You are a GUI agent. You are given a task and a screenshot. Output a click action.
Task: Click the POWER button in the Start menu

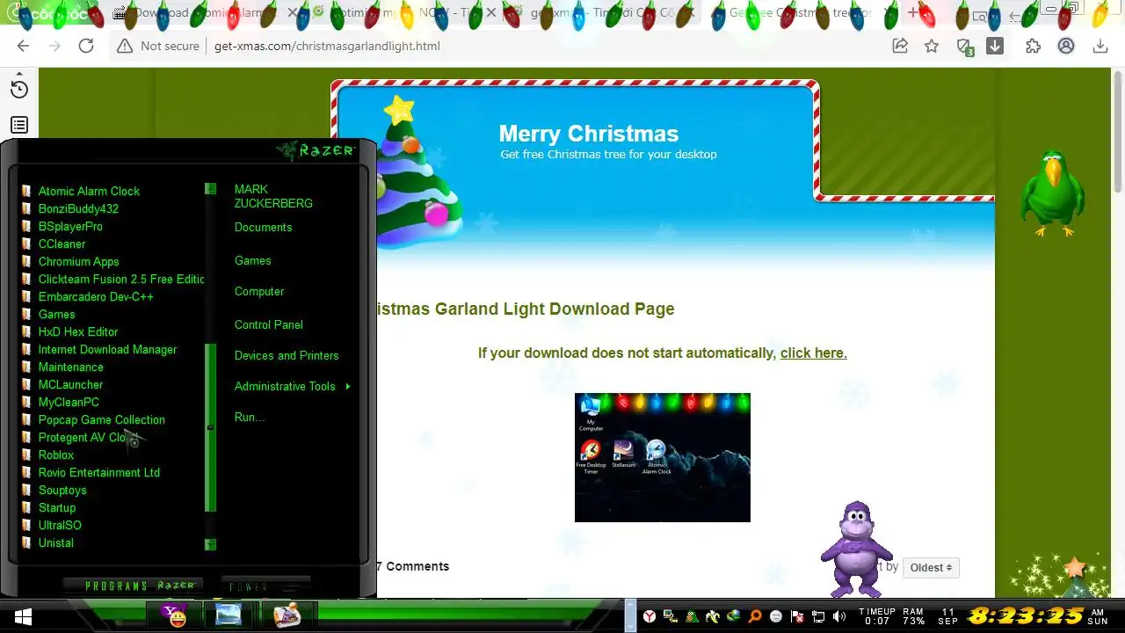[265, 586]
